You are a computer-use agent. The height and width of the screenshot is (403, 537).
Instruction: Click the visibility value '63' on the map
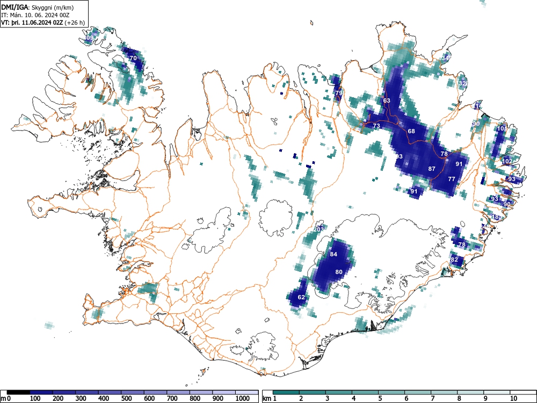[x=387, y=101]
